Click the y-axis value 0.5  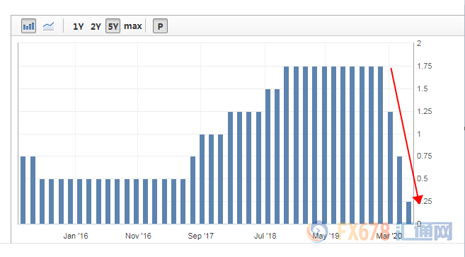coord(423,178)
